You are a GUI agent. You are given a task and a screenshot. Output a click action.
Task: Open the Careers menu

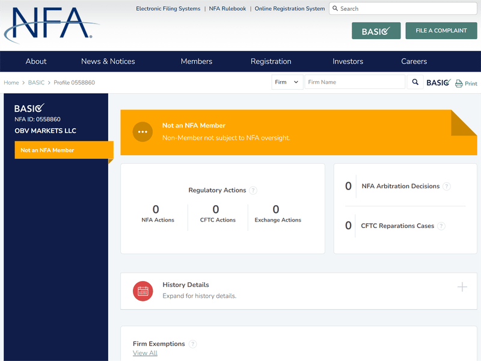(x=414, y=61)
